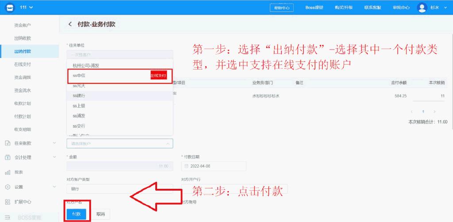Click the 取消 cancel button
Image resolution: width=453 pixels, height=222 pixels.
point(100,214)
